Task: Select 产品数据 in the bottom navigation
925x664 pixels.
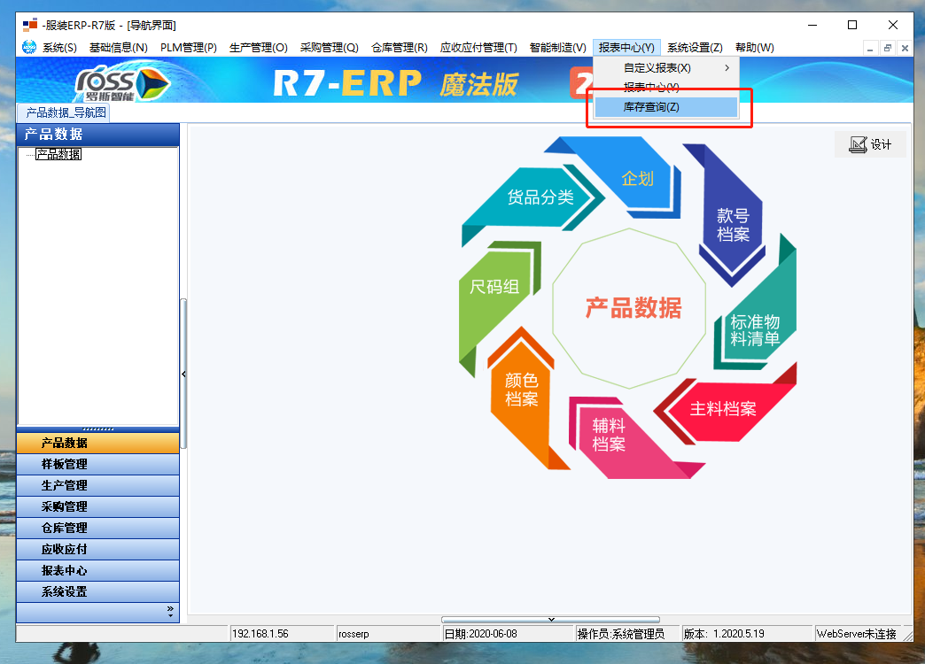Action: tap(98, 443)
